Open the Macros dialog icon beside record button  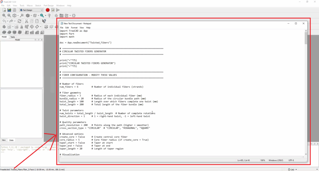pyautogui.click(x=53, y=10)
